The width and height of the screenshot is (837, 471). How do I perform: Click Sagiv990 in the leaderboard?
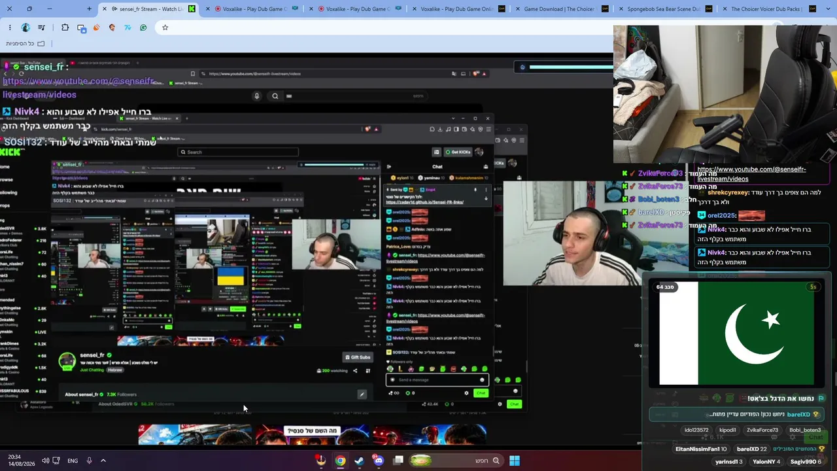807,462
